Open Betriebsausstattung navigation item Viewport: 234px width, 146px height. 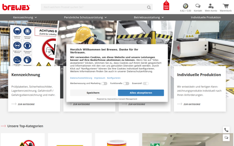pyautogui.click(x=147, y=18)
